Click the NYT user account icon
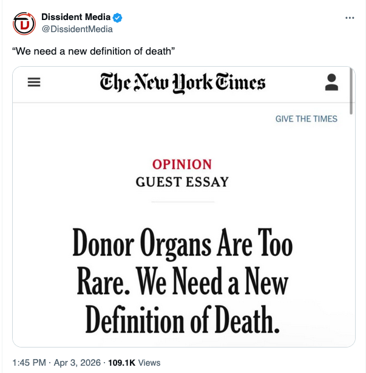Image resolution: width=366 pixels, height=373 pixels. point(331,82)
